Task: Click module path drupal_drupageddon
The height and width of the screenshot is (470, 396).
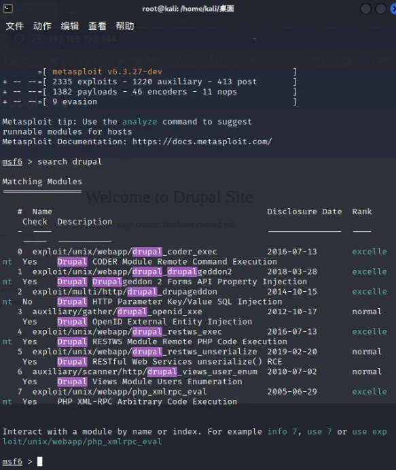Action: [x=124, y=292]
